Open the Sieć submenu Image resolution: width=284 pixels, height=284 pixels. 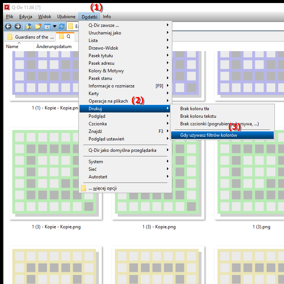[125, 169]
